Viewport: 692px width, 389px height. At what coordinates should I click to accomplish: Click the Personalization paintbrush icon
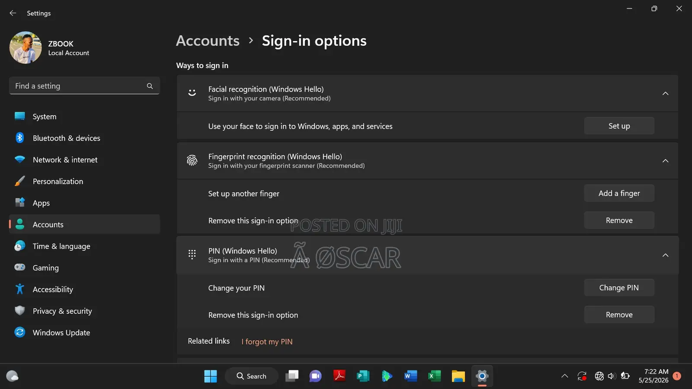[x=20, y=181]
